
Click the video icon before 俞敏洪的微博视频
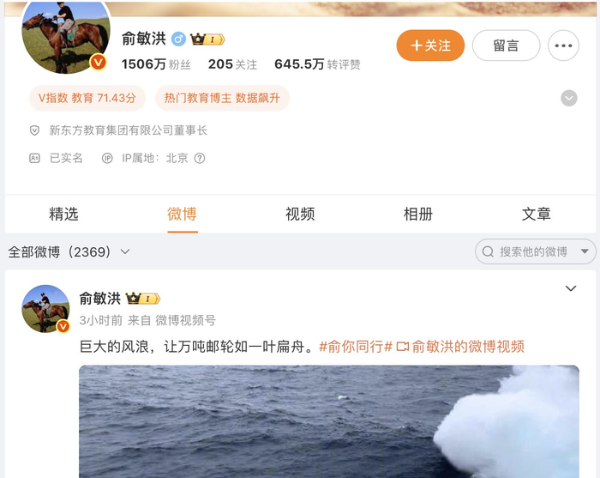pyautogui.click(x=403, y=347)
